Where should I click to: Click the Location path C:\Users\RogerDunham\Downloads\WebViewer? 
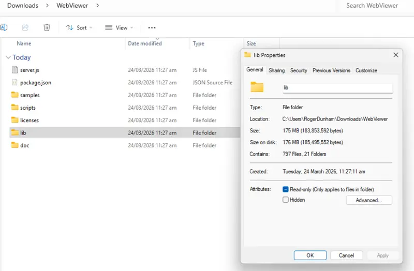[335, 119]
